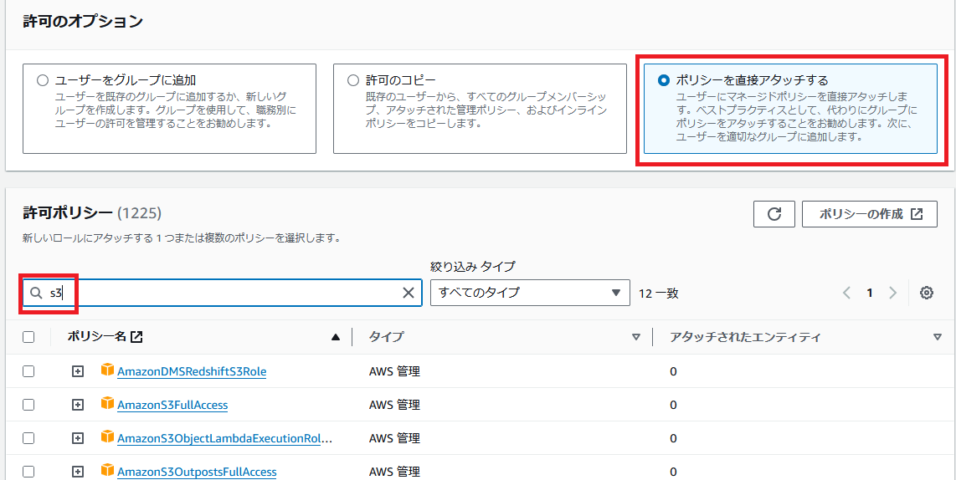Click external link icon next to ポリシー名

click(136, 337)
